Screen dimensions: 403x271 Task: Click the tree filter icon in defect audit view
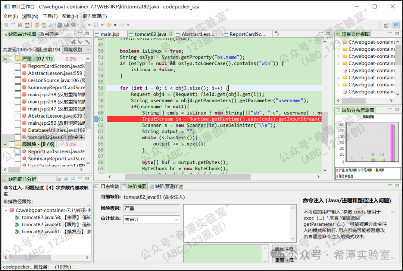pos(81,42)
